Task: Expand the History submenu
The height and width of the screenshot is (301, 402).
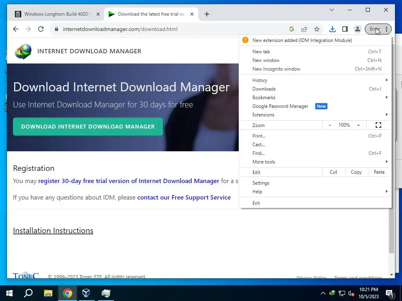Action: coord(315,80)
